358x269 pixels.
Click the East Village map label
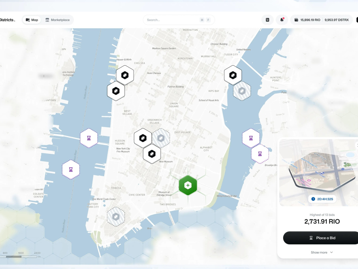tap(183, 132)
